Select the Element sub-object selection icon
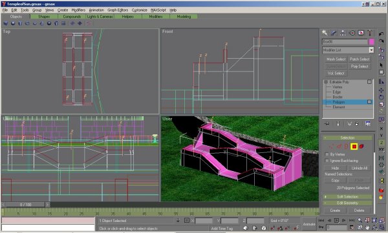Screen dimensions: 388x233 [361, 147]
